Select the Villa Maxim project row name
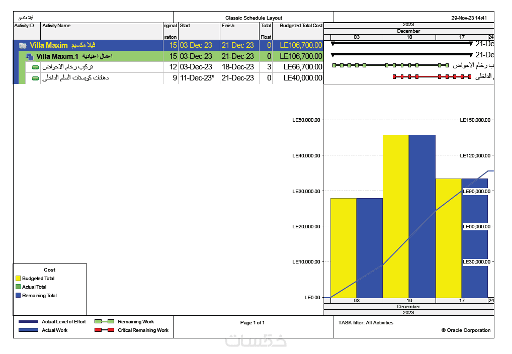Image resolution: width=512 pixels, height=354 pixels. coord(62,45)
